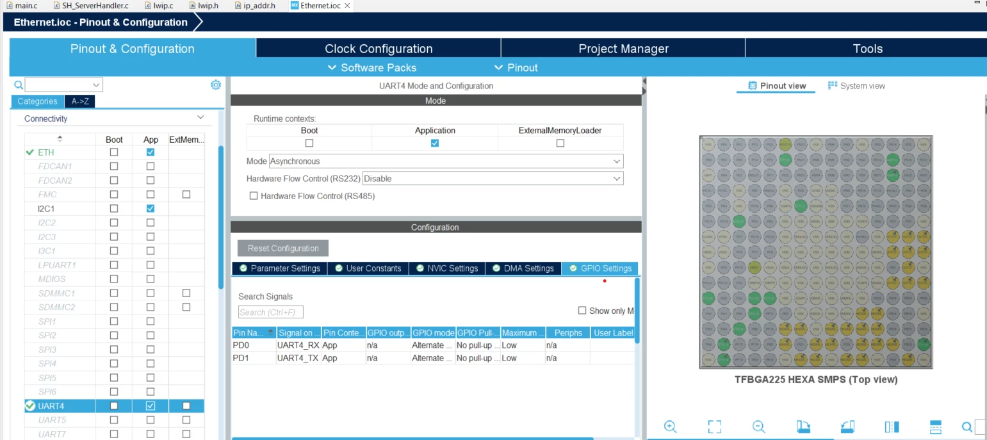The width and height of the screenshot is (987, 440).
Task: Open the UART4 Mode dropdown
Action: point(446,161)
